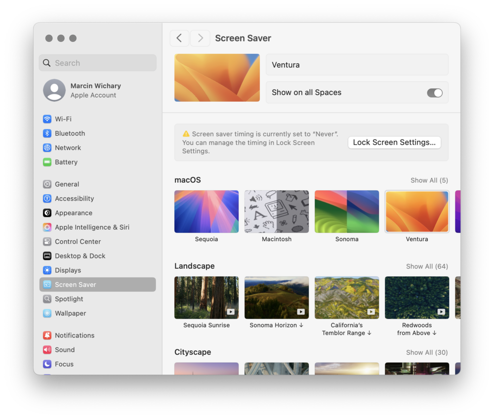This screenshot has height=419, width=494.
Task: Expand Cityscape via Show All (30)
Action: (427, 352)
